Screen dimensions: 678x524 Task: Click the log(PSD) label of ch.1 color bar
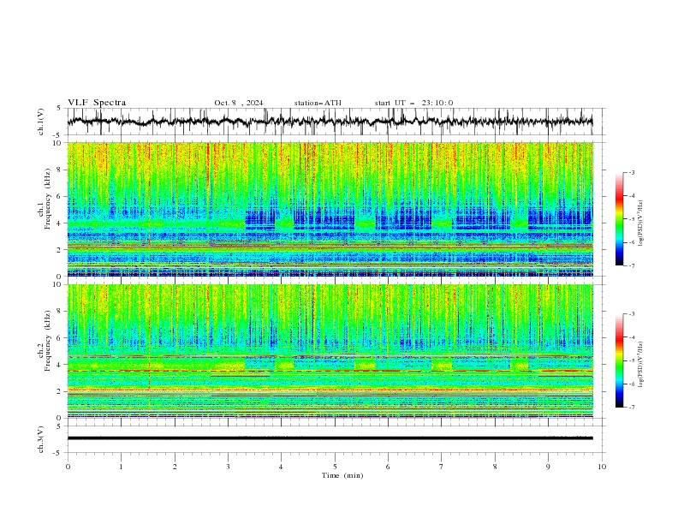[641, 223]
